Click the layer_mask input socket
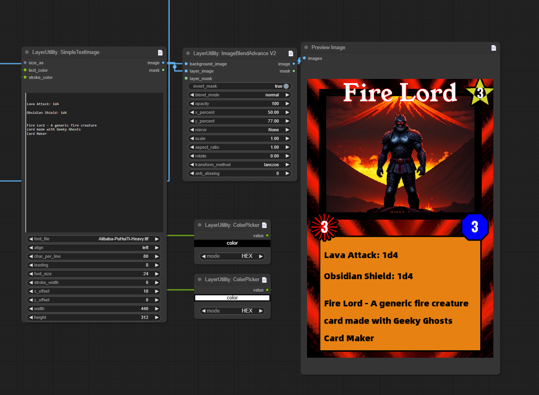This screenshot has height=395, width=539. click(x=186, y=79)
